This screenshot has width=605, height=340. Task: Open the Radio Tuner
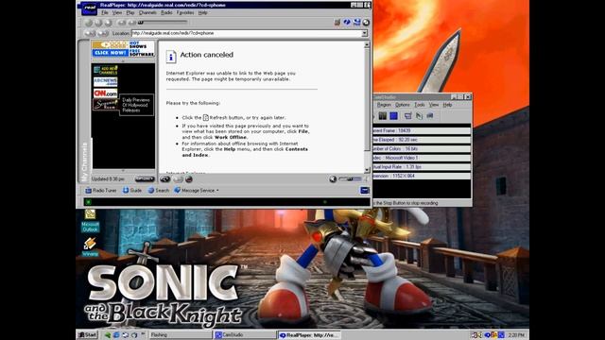click(101, 191)
